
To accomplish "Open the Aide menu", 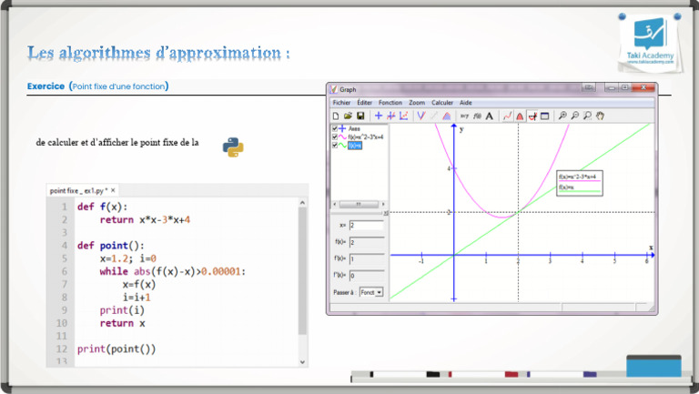I will pos(465,103).
